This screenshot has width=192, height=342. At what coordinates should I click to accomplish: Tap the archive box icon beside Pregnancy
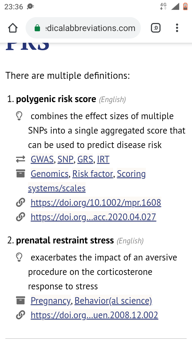(20, 301)
